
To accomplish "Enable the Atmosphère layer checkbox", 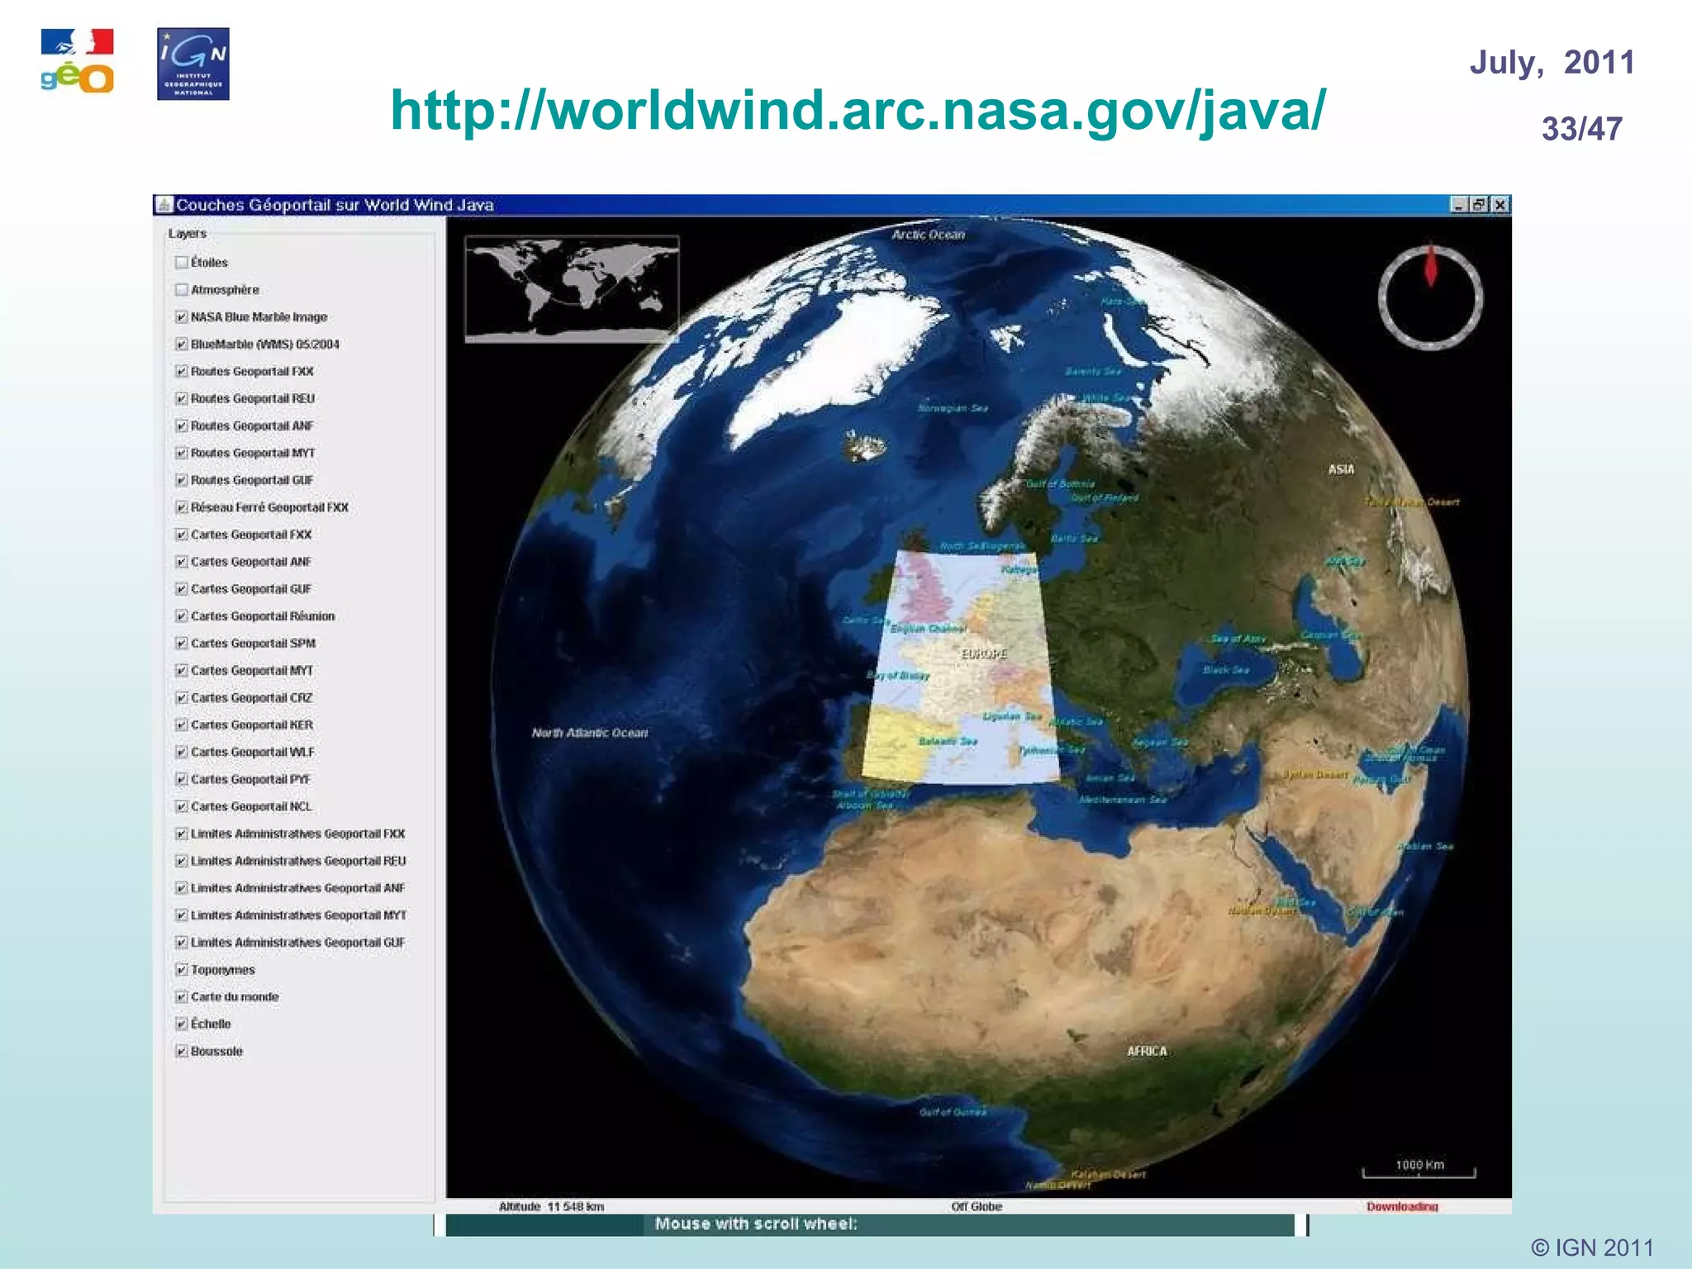I will [181, 289].
